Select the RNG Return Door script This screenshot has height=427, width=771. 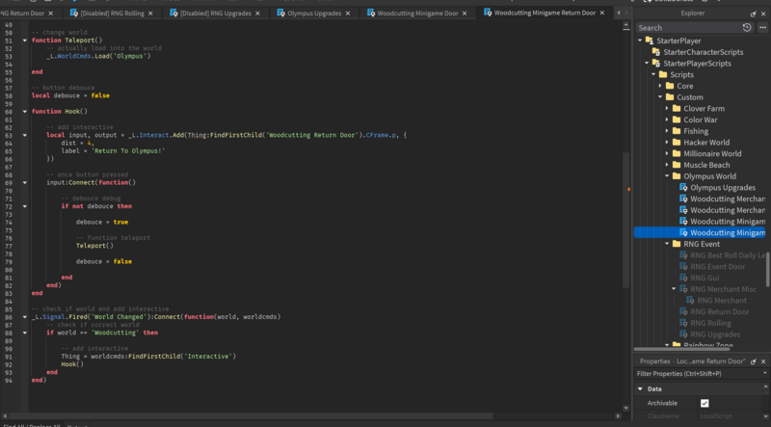(x=719, y=311)
